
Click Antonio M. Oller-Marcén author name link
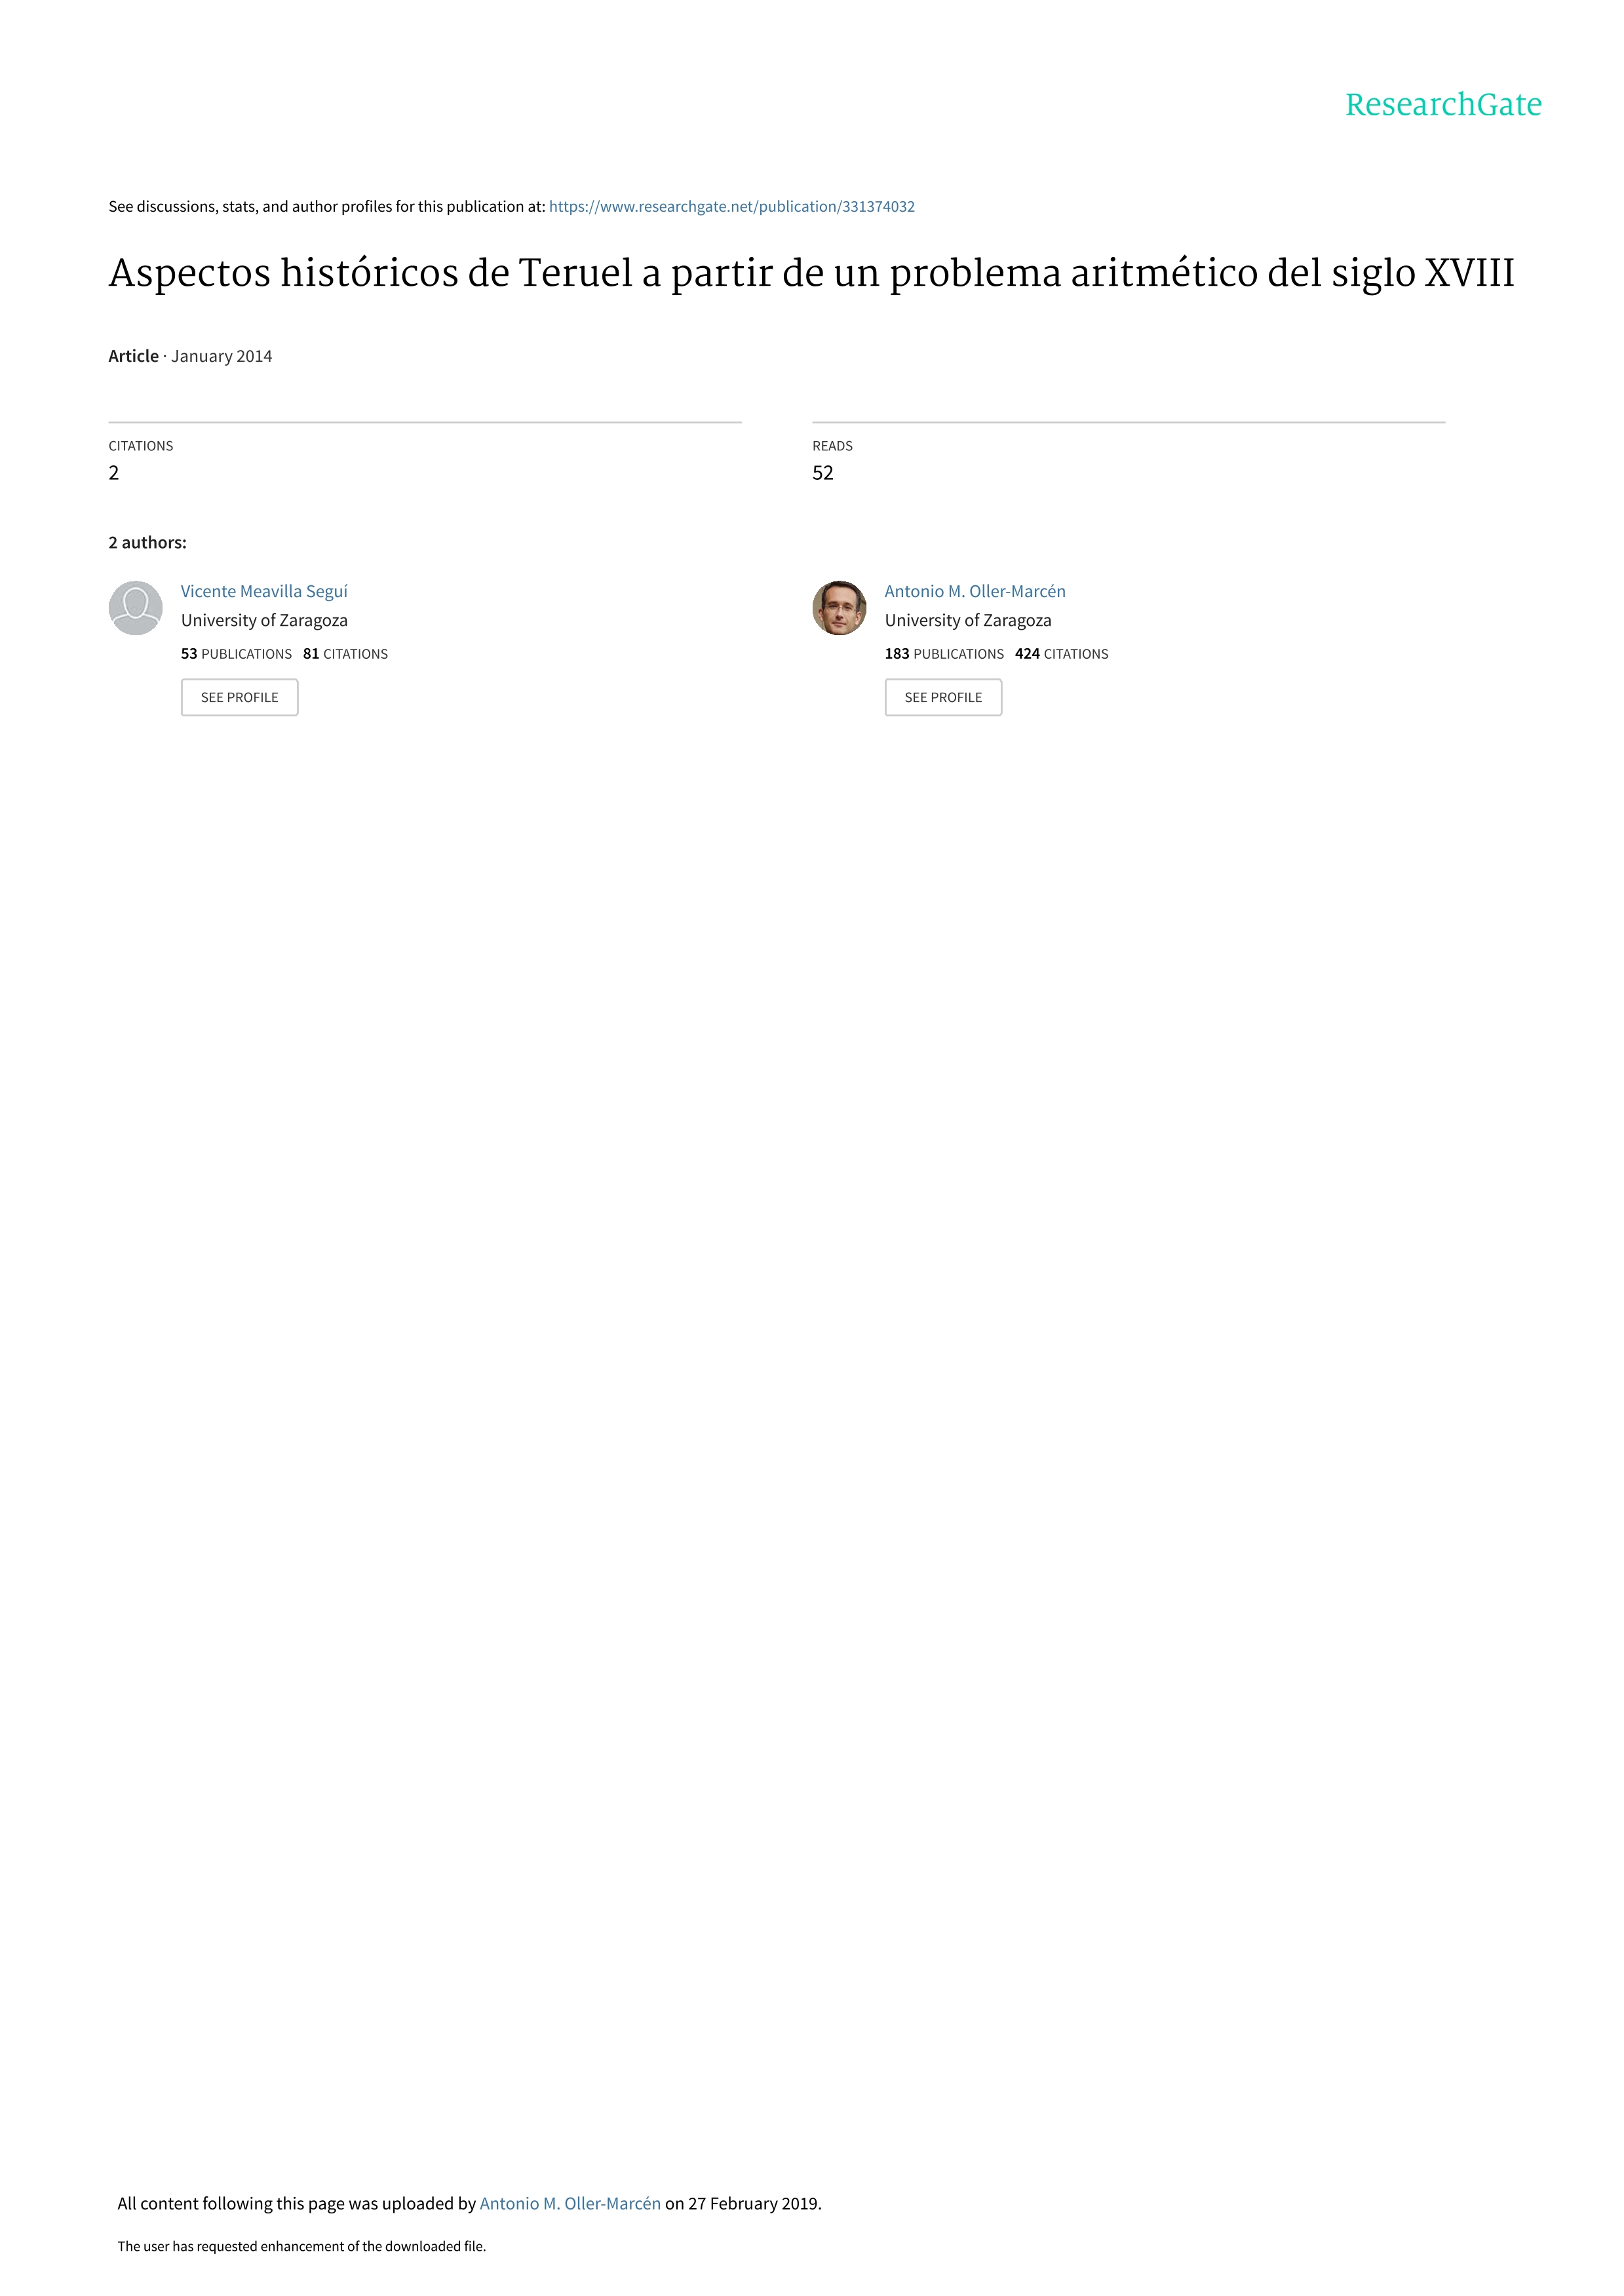(x=974, y=591)
